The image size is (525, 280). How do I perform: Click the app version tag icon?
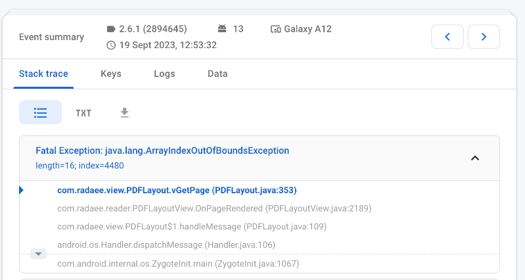(111, 29)
